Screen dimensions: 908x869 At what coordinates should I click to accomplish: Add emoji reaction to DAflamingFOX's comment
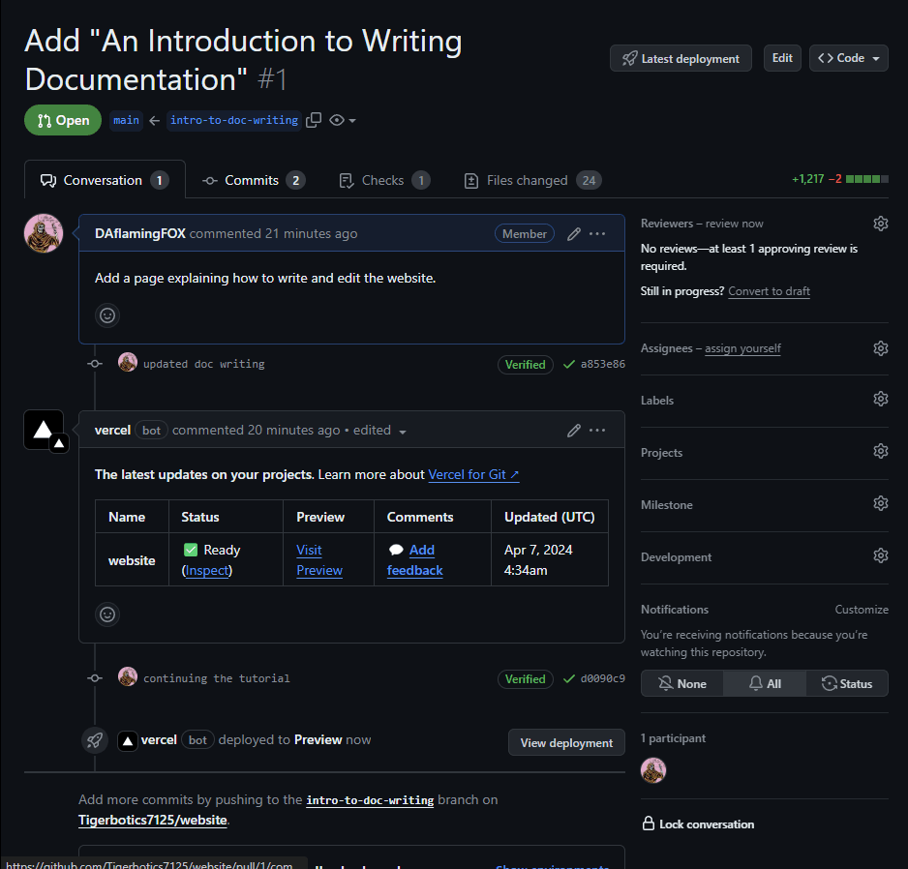click(x=107, y=315)
